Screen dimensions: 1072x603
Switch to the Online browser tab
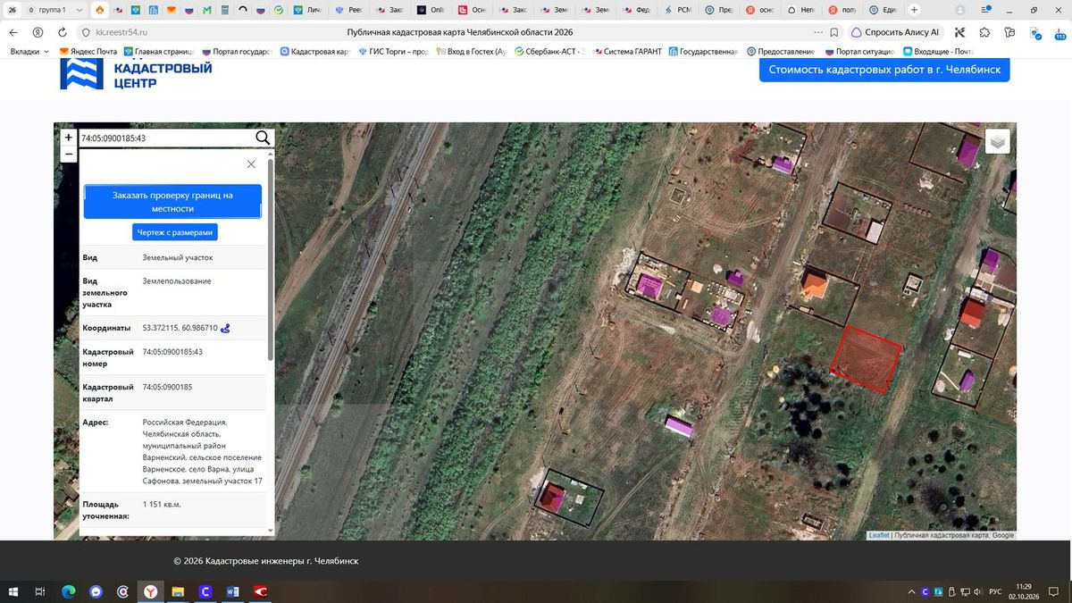coord(431,10)
